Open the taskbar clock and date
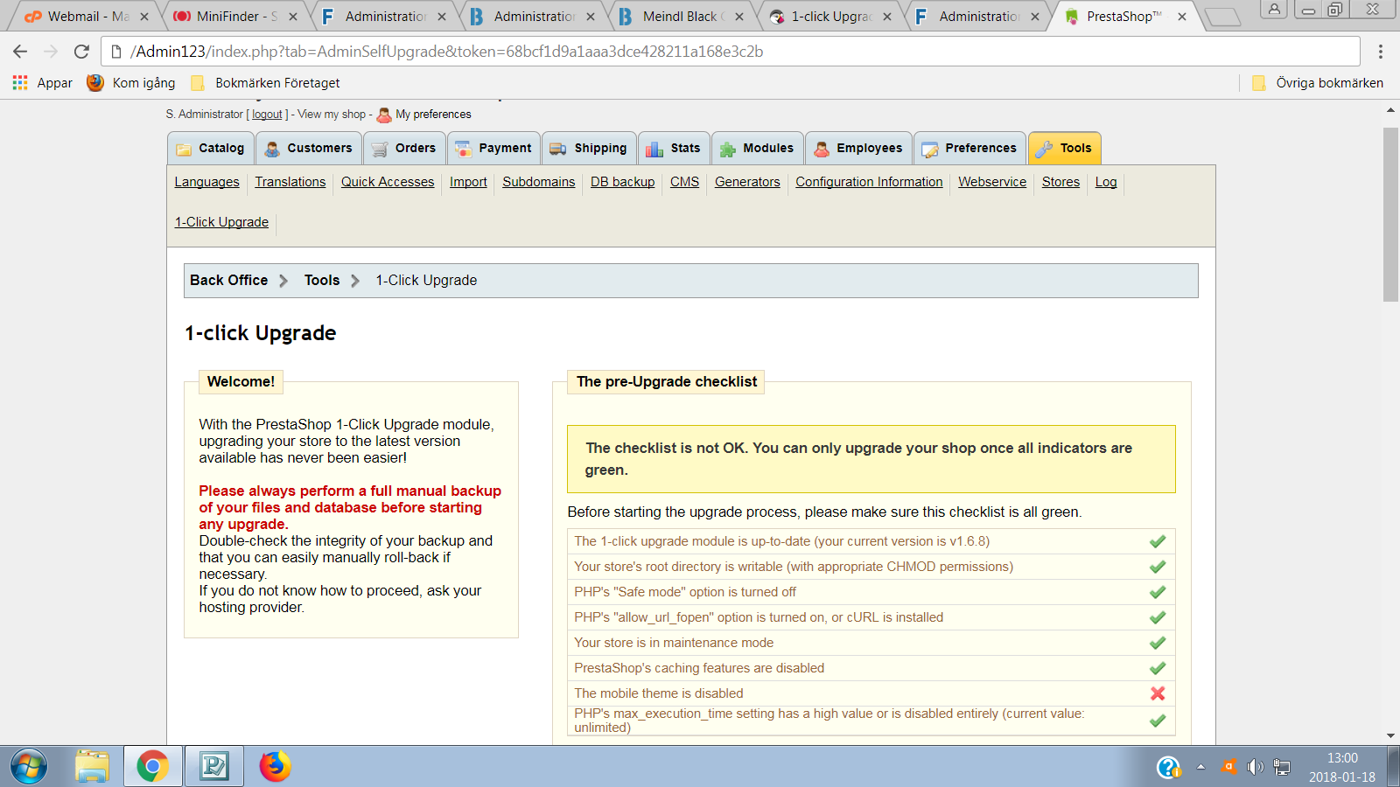Viewport: 1400px width, 787px height. [x=1342, y=767]
